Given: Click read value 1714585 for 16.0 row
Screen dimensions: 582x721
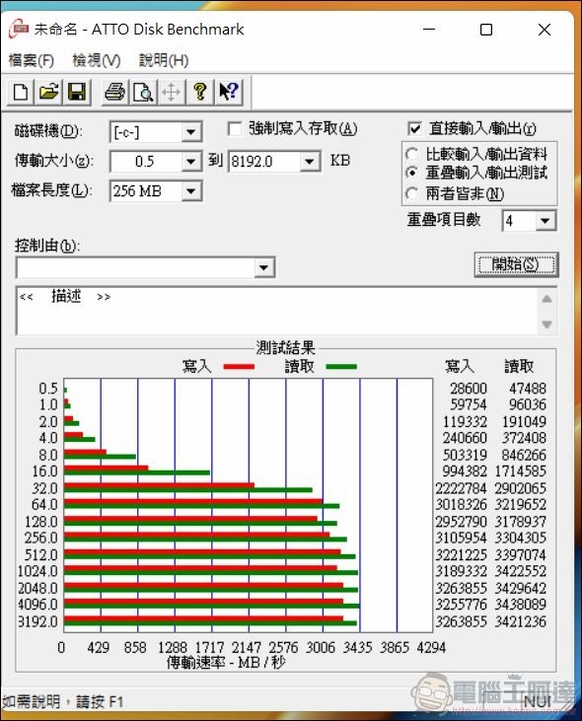Looking at the screenshot, I should (521, 471).
